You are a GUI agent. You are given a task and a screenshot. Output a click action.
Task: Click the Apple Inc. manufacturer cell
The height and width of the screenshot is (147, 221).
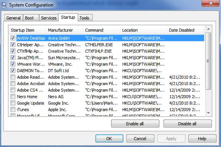(57, 109)
